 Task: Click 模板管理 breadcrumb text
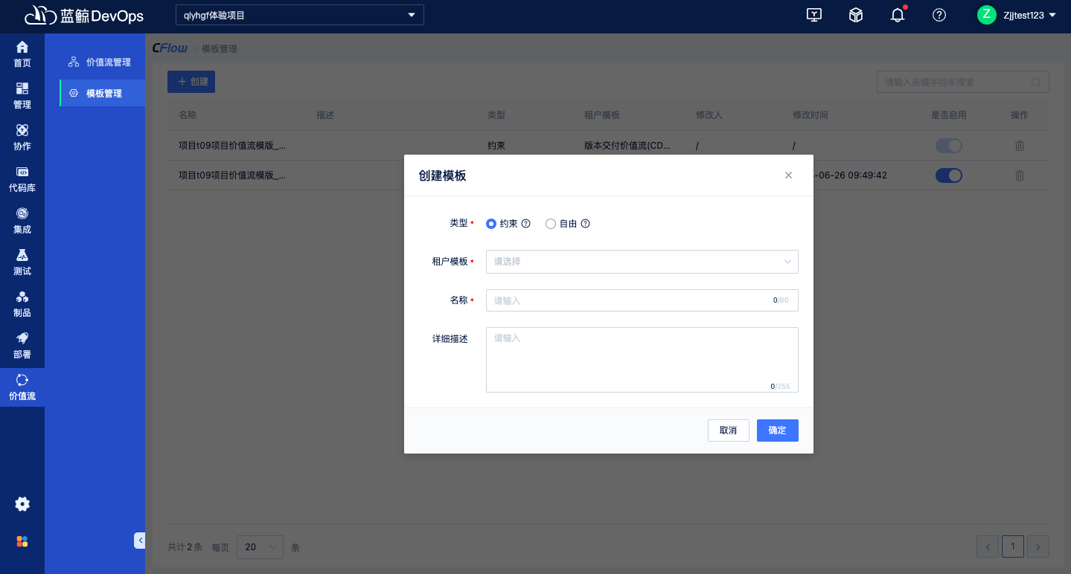coord(220,48)
